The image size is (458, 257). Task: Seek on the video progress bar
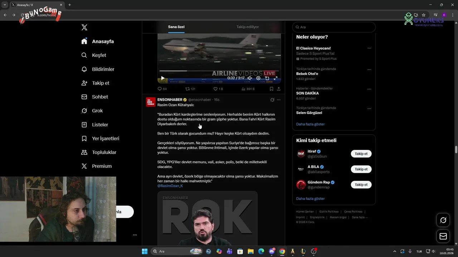click(x=219, y=71)
